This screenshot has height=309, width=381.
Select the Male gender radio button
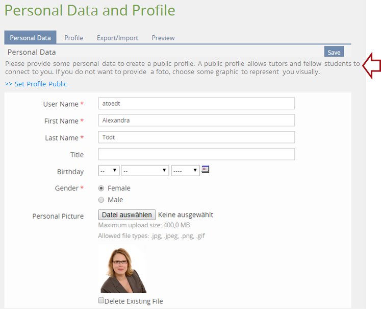[101, 200]
